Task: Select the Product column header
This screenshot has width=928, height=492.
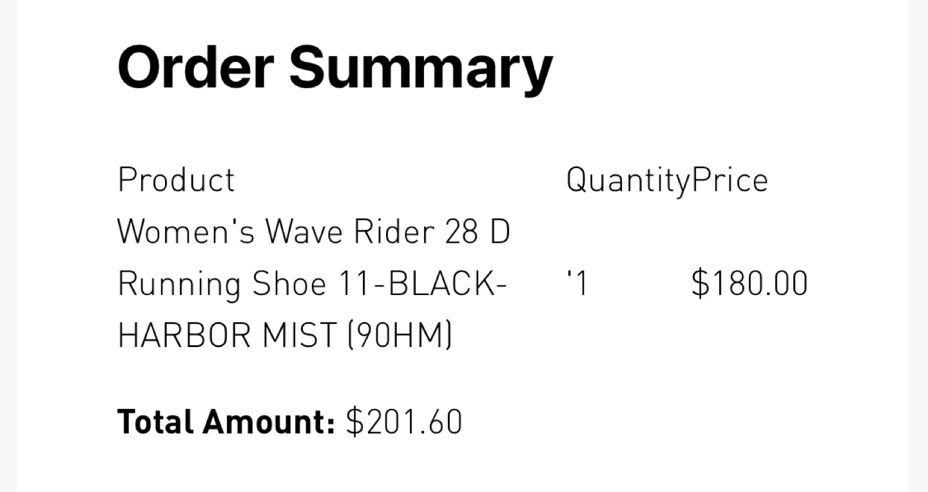Action: tap(177, 180)
